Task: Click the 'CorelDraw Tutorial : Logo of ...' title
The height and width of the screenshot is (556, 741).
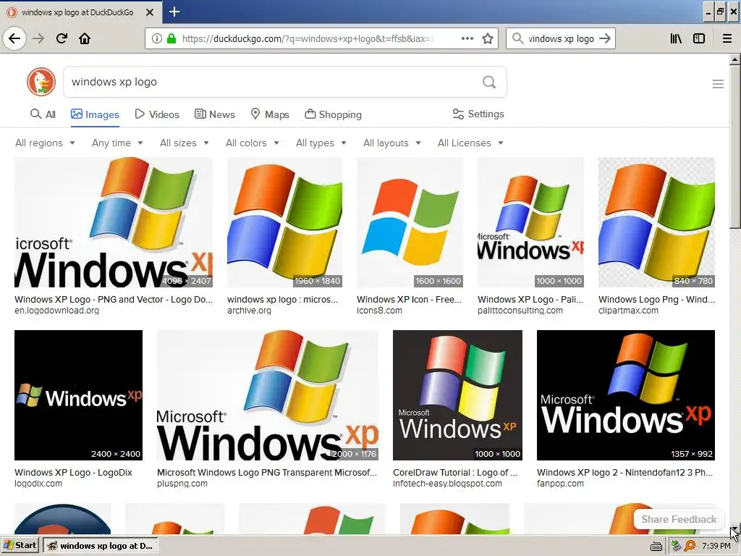Action: pos(455,472)
